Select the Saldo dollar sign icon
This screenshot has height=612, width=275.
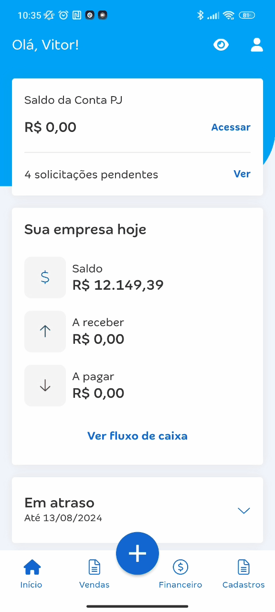pos(44,277)
